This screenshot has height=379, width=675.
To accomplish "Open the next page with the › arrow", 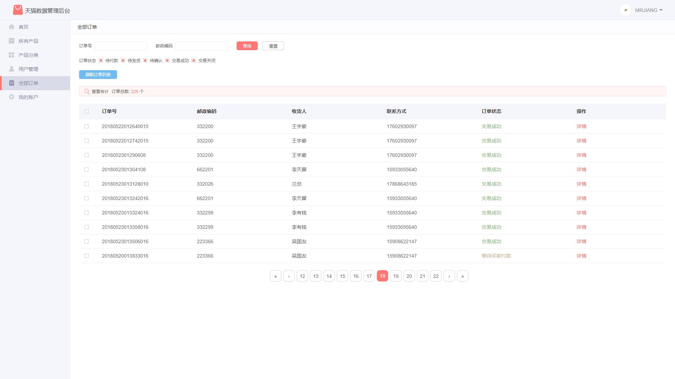I will click(x=449, y=276).
